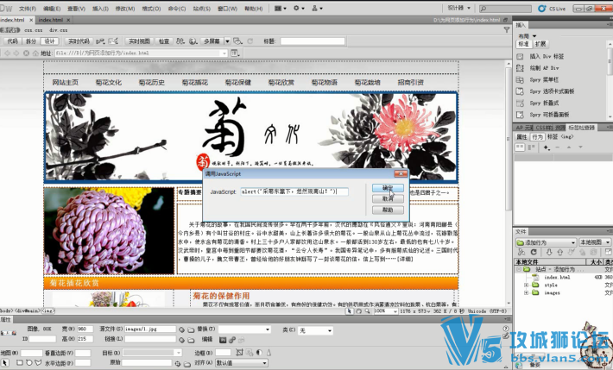Select the pointer hotspot tool
This screenshot has width=613, height=370.
5,363
